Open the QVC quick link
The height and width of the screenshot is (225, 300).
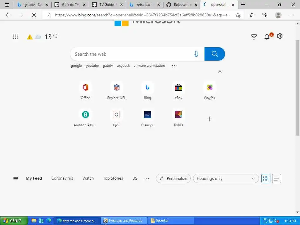click(116, 118)
